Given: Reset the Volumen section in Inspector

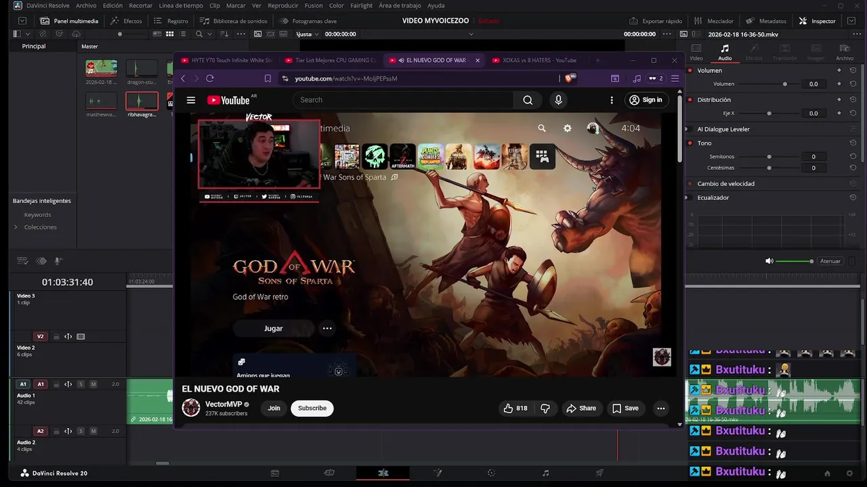Looking at the screenshot, I should [853, 70].
